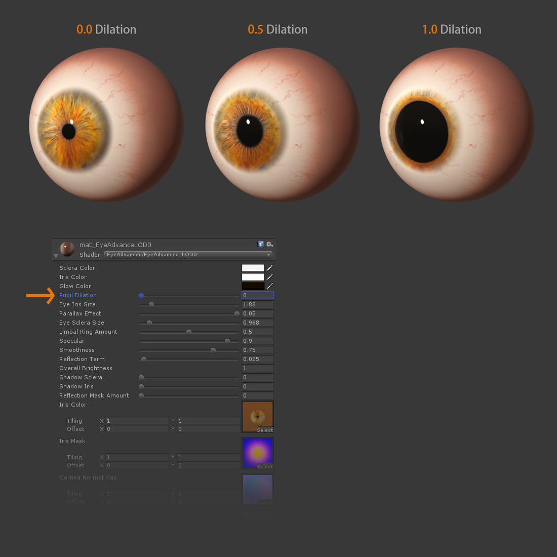Screen dimensions: 557x557
Task: Click the eyedropper next to Glow Color
Action: (270, 286)
